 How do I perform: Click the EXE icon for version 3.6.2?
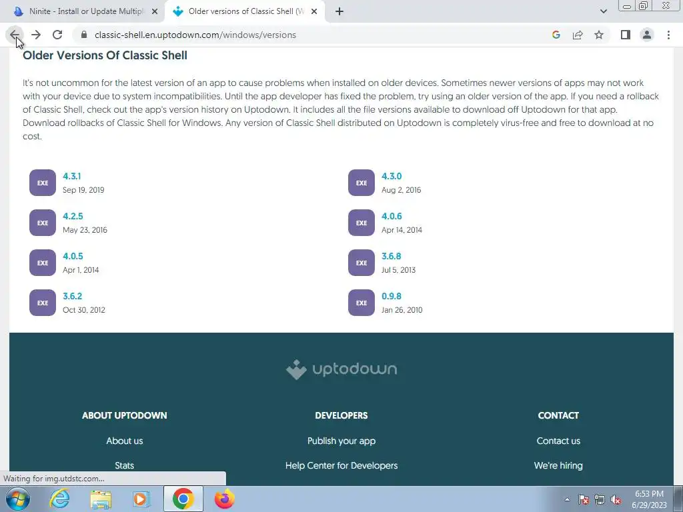point(43,303)
